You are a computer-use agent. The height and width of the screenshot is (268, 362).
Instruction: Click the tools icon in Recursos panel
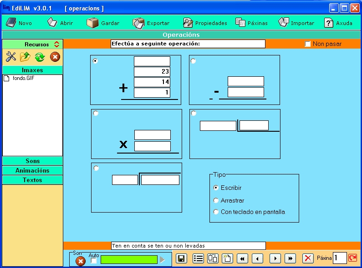(11, 57)
